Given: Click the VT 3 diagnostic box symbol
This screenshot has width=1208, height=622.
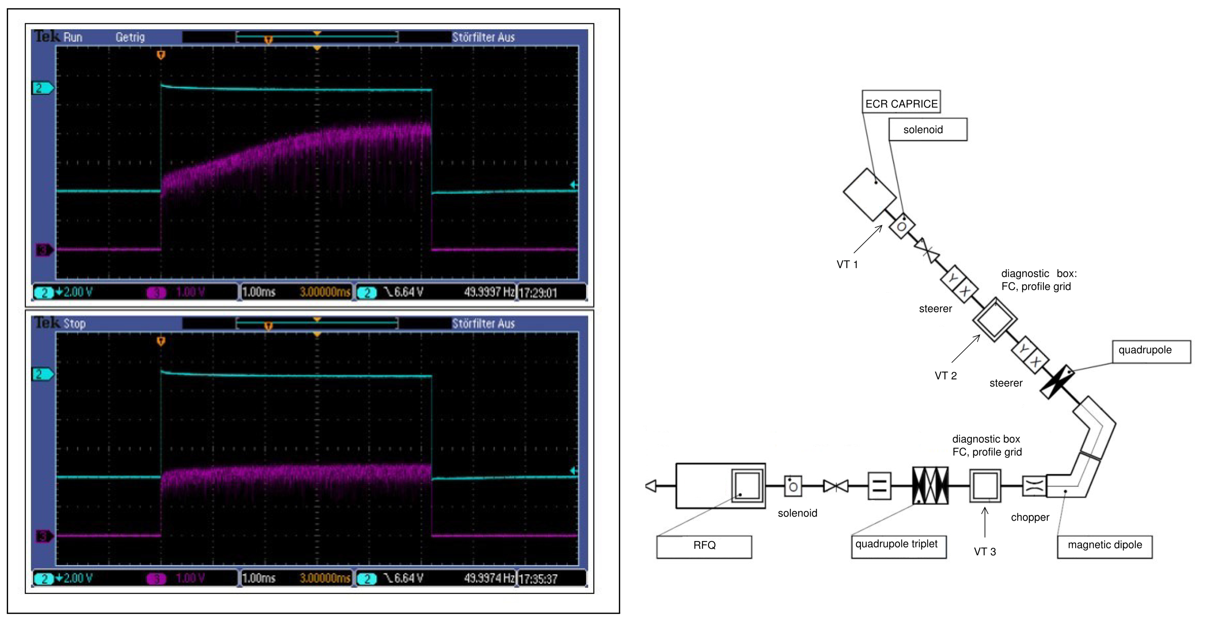Looking at the screenshot, I should pos(985,486).
